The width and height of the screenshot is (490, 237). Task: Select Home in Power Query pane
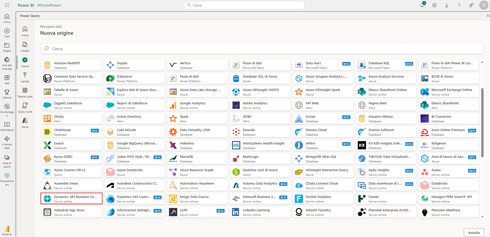(x=25, y=31)
